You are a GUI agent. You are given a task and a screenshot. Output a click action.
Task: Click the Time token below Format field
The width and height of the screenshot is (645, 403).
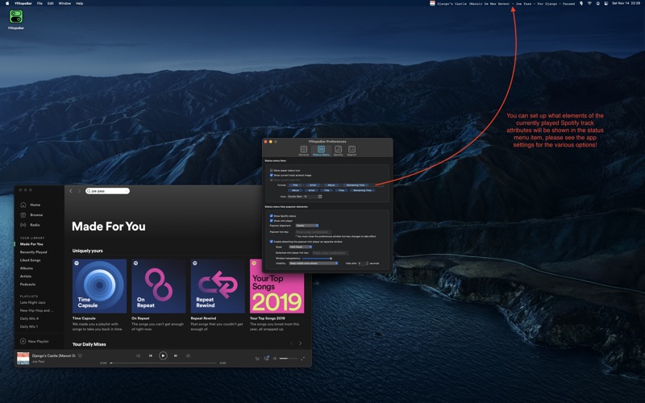point(341,190)
